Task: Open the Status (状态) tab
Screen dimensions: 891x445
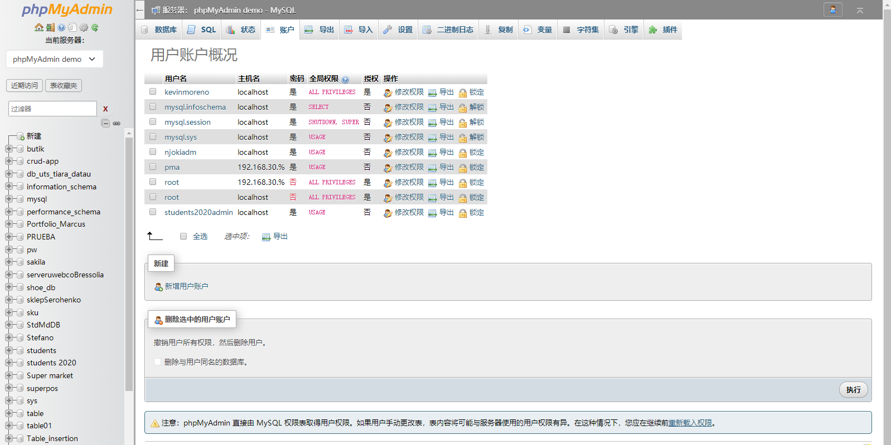Action: (241, 30)
